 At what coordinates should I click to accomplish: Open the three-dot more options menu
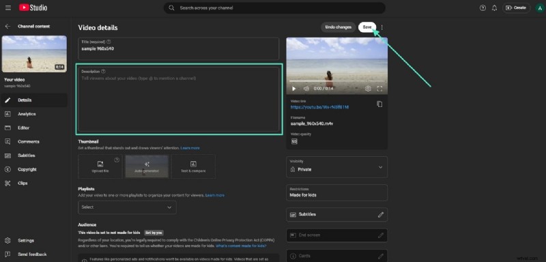click(382, 27)
